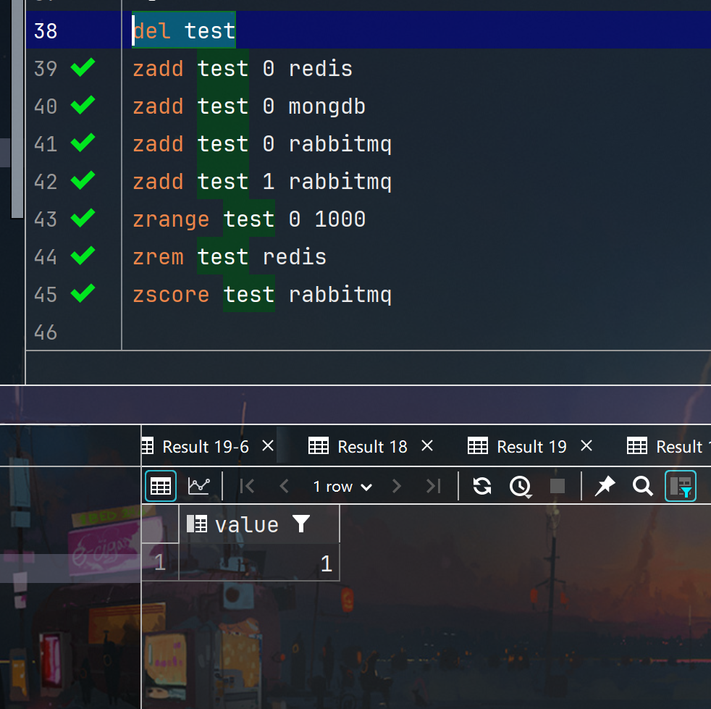Image resolution: width=711 pixels, height=709 pixels.
Task: Switch to table grid view
Action: click(x=161, y=486)
